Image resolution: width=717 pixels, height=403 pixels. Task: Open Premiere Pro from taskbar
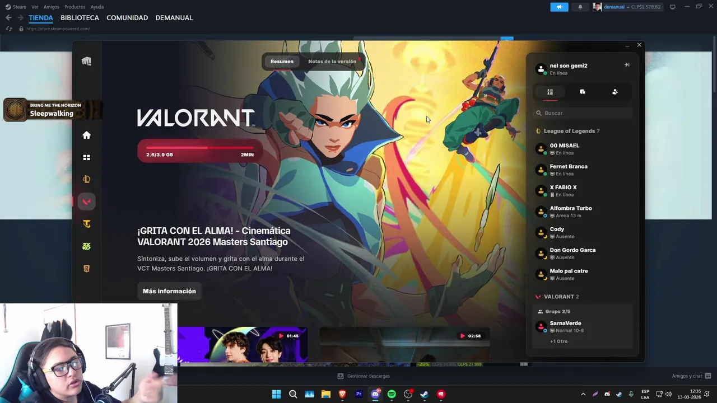coord(358,394)
